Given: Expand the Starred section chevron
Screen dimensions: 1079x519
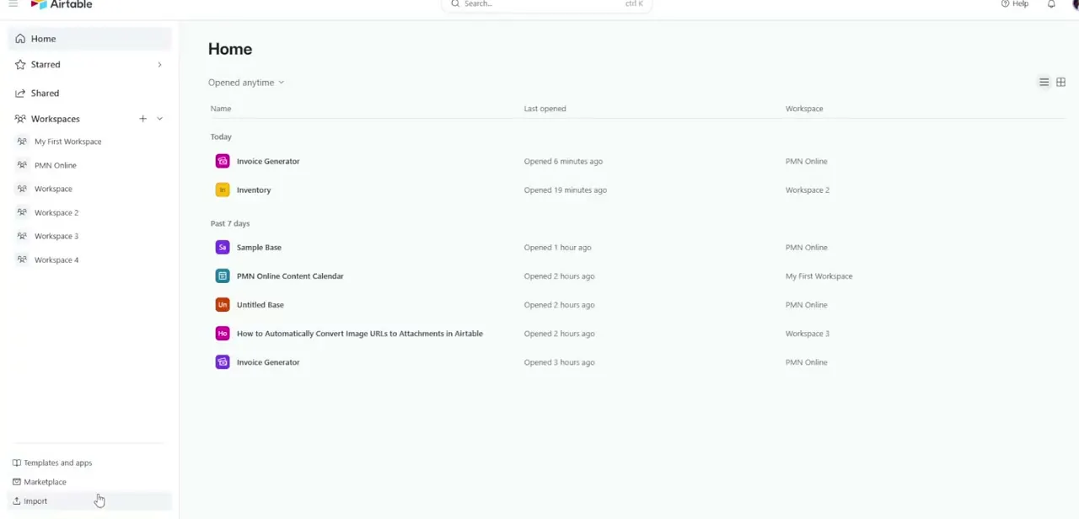Looking at the screenshot, I should click(159, 64).
